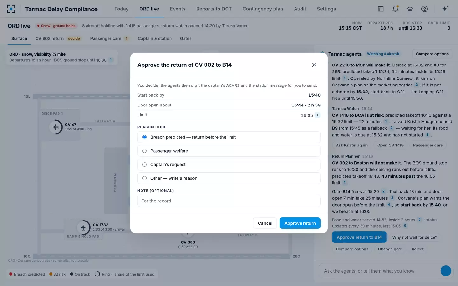The height and width of the screenshot is (286, 458).
Task: Open the Reports to DOT tab
Action: 214,9
